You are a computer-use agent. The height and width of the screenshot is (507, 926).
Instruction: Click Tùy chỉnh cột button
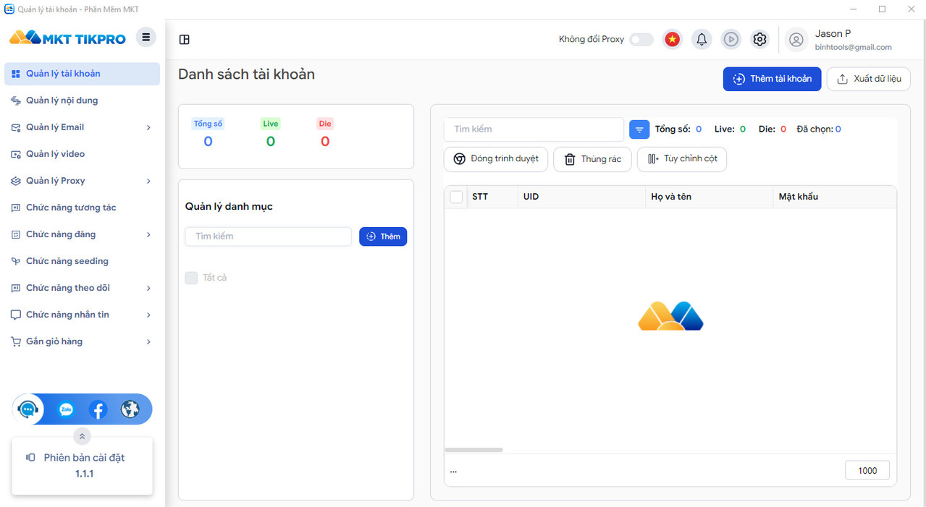point(682,159)
